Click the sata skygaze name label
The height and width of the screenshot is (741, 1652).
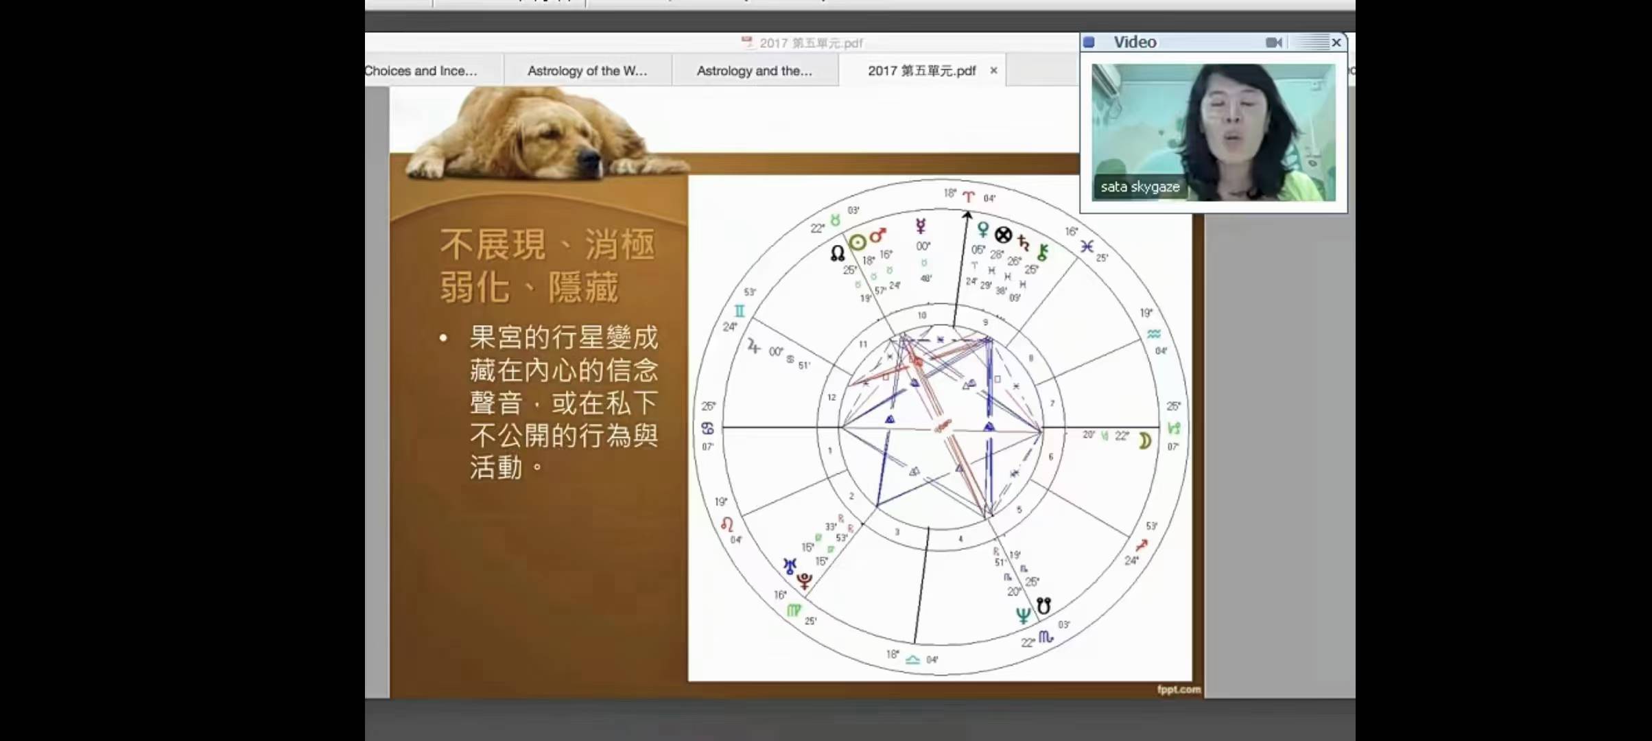[1140, 187]
